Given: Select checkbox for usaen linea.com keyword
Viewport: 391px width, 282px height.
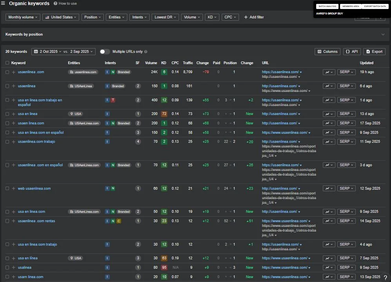Looking at the screenshot, I should pyautogui.click(x=7, y=123).
